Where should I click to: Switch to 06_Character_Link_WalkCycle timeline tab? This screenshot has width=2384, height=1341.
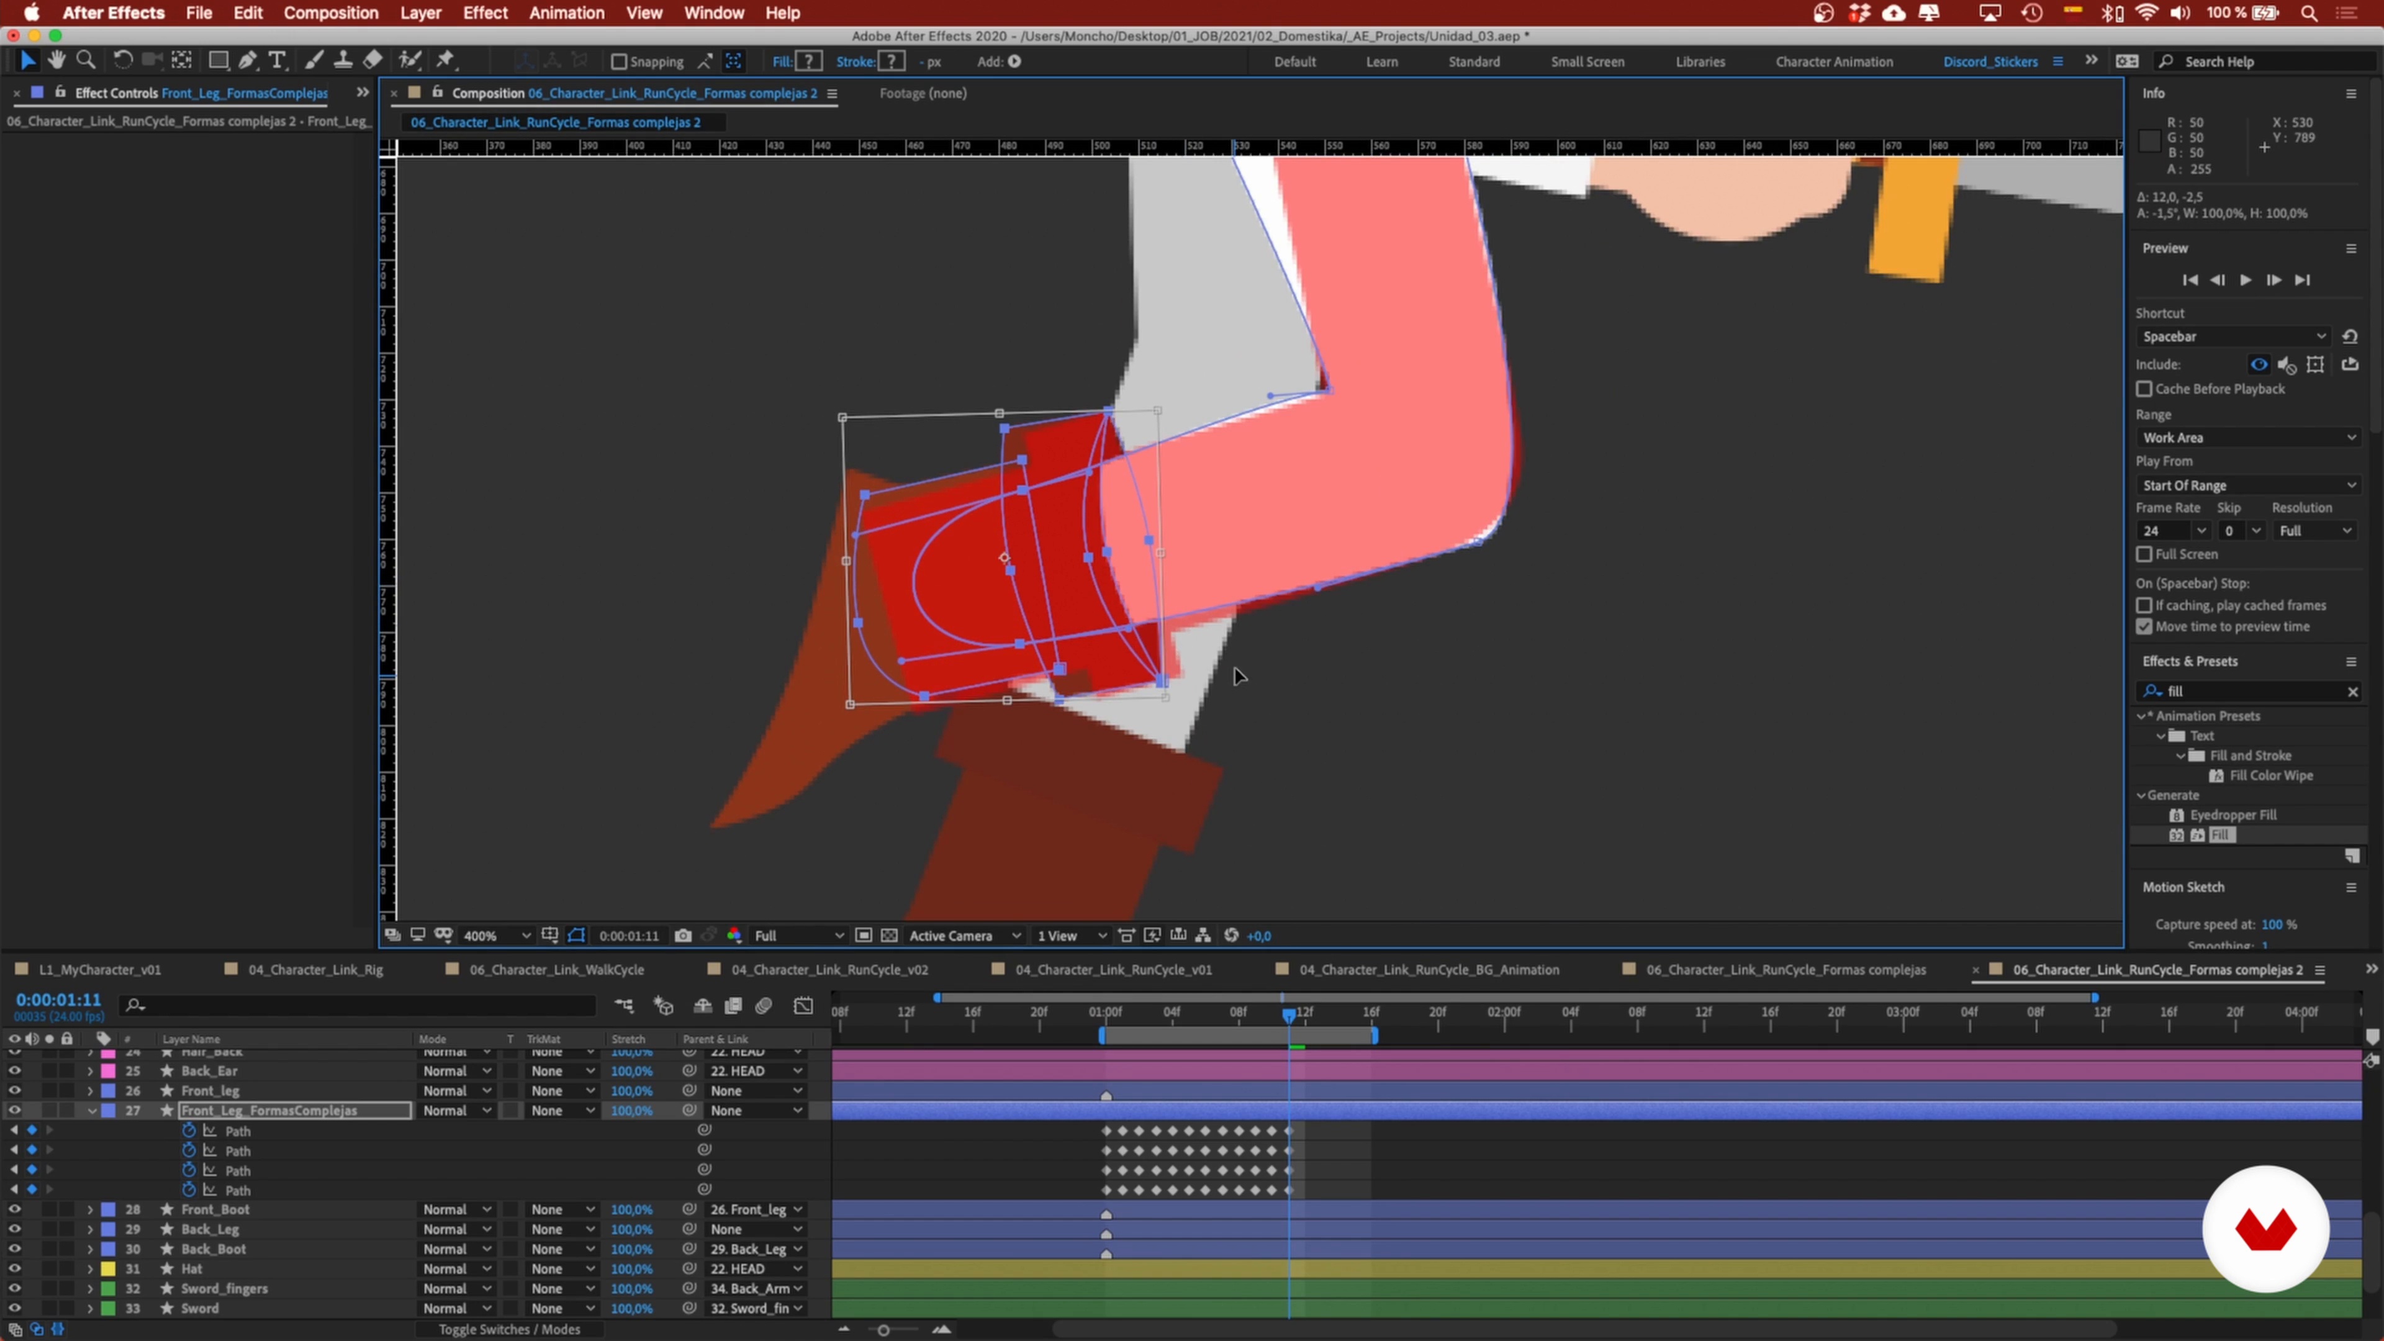click(x=556, y=969)
